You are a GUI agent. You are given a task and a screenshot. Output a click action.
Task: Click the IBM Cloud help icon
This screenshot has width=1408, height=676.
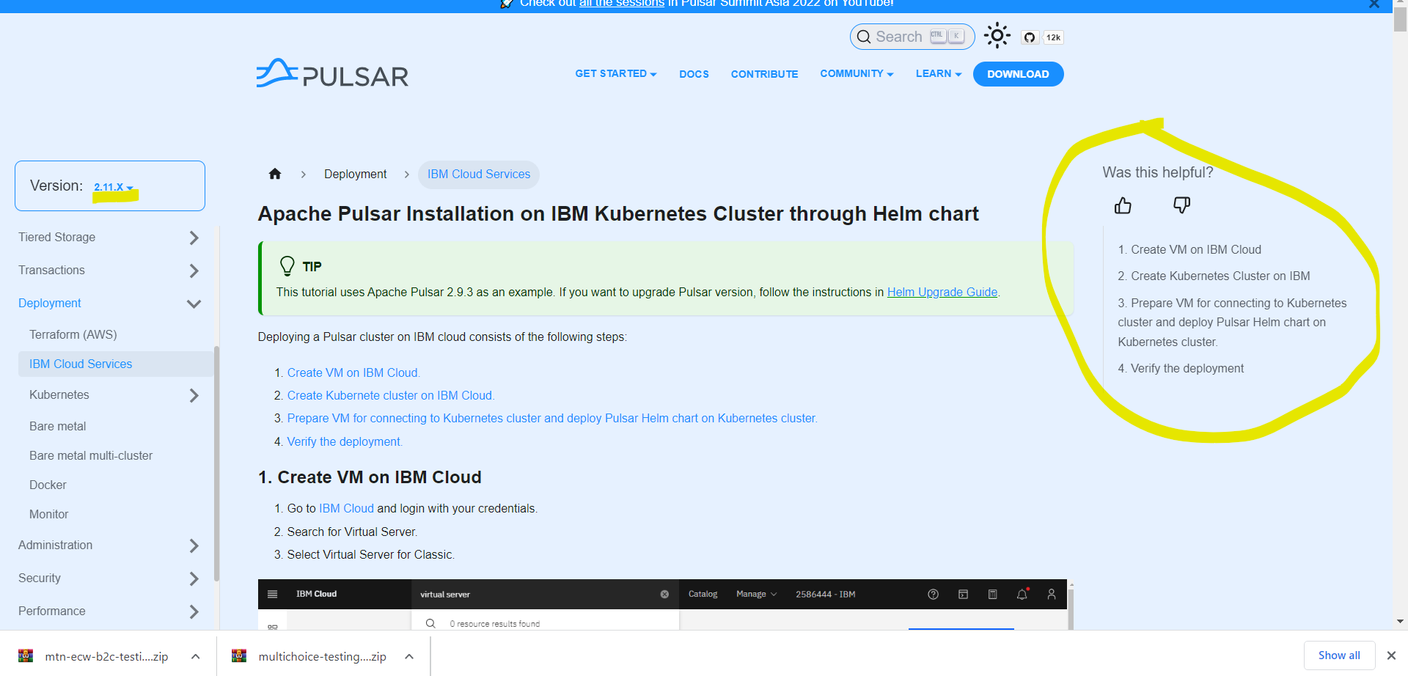[933, 594]
